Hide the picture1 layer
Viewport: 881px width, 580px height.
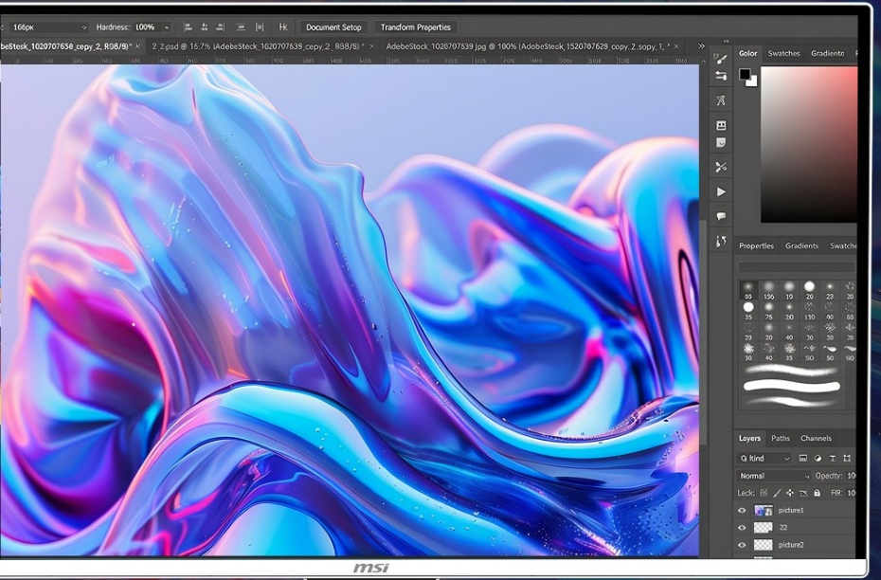click(742, 510)
